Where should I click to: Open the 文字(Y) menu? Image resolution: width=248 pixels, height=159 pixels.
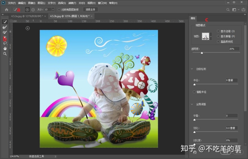(52, 3)
